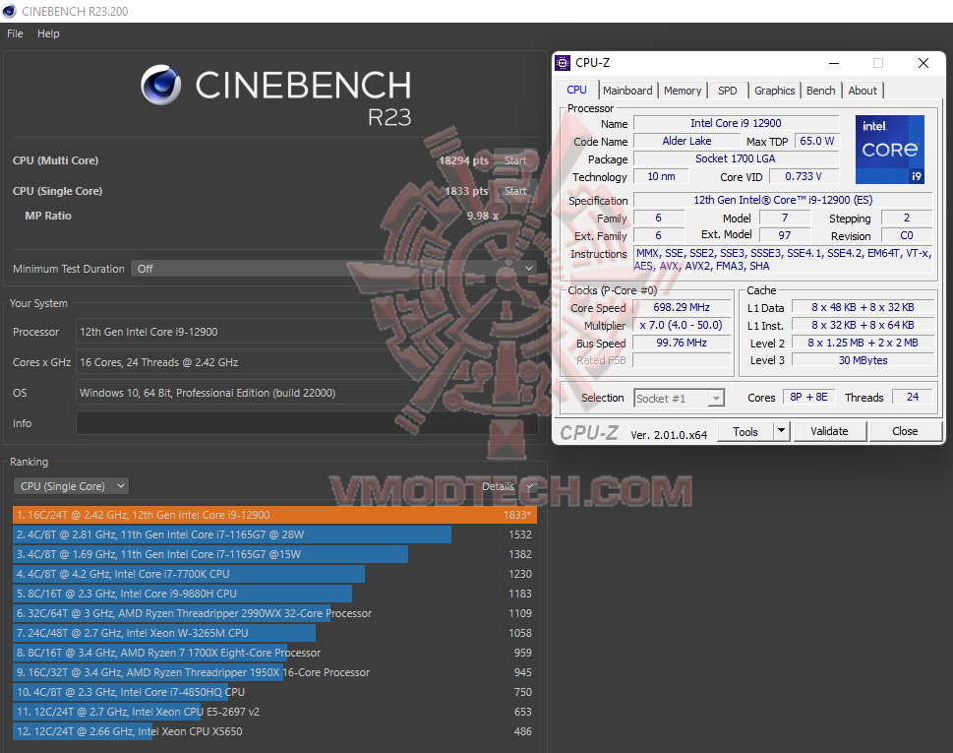Start the CPU Single Core test
Image resolution: width=953 pixels, height=753 pixels.
(x=514, y=191)
